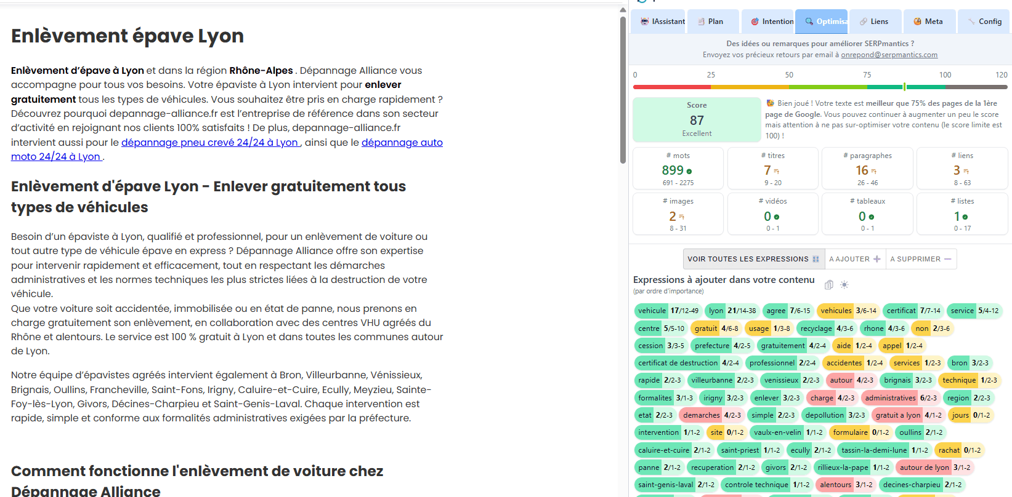This screenshot has width=1012, height=497.
Task: Click the indicator icon beside 16 paragraphes
Action: (x=873, y=172)
